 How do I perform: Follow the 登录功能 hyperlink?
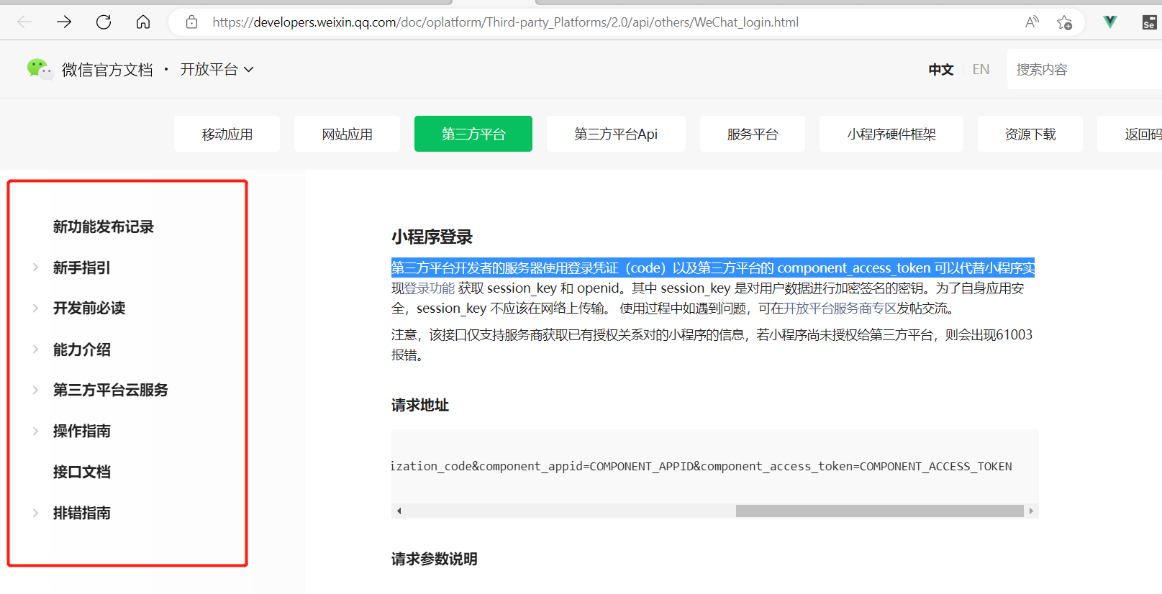tap(430, 288)
